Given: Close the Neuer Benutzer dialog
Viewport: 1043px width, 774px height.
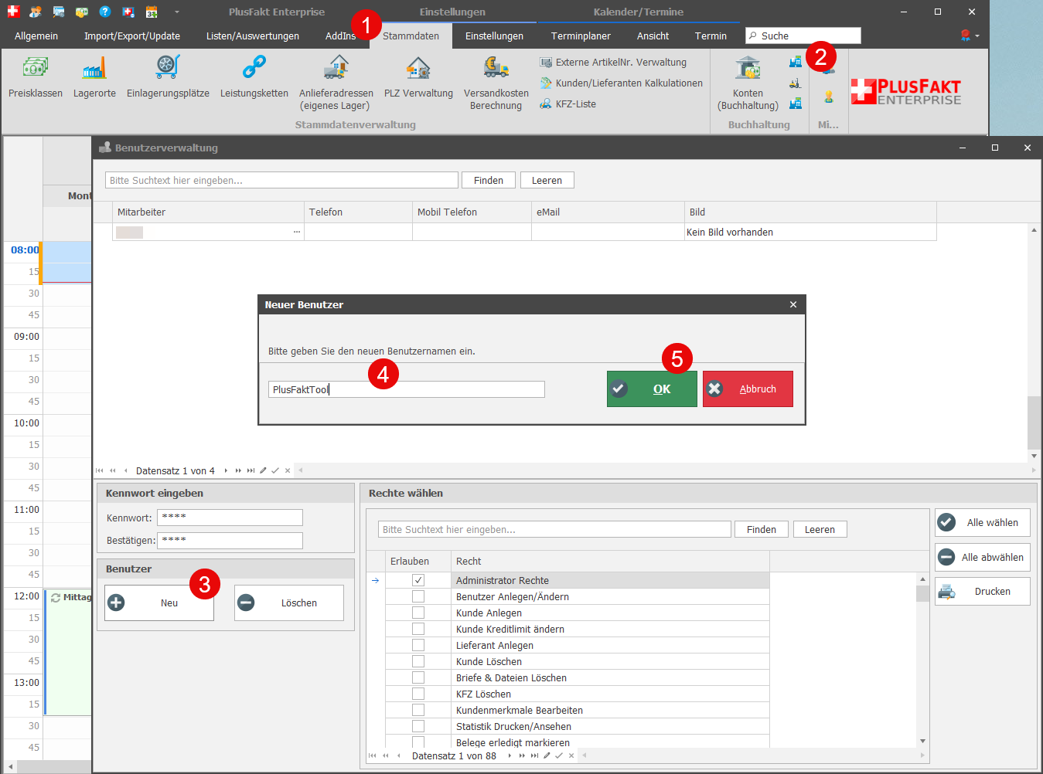Looking at the screenshot, I should coord(793,304).
